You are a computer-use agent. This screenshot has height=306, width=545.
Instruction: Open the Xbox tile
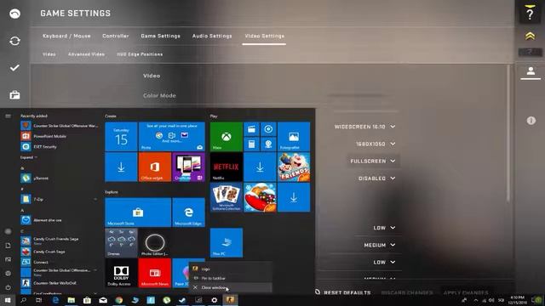click(227, 137)
